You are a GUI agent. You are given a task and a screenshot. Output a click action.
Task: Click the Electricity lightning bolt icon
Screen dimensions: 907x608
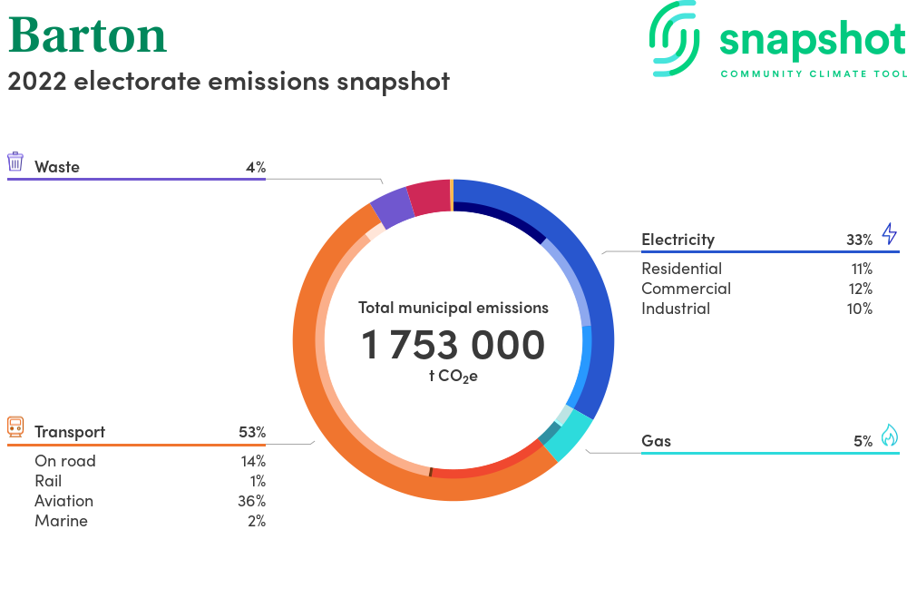tap(889, 234)
